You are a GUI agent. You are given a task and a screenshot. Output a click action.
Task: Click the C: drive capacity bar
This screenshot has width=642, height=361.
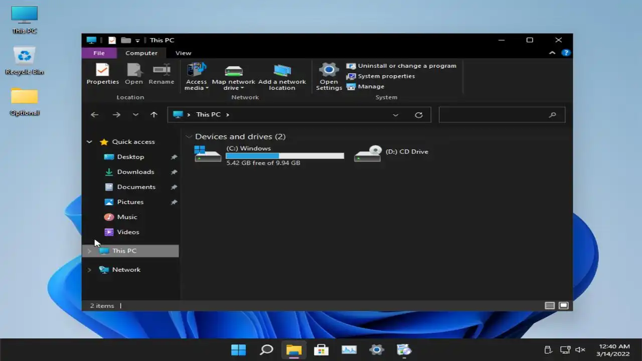(x=285, y=156)
